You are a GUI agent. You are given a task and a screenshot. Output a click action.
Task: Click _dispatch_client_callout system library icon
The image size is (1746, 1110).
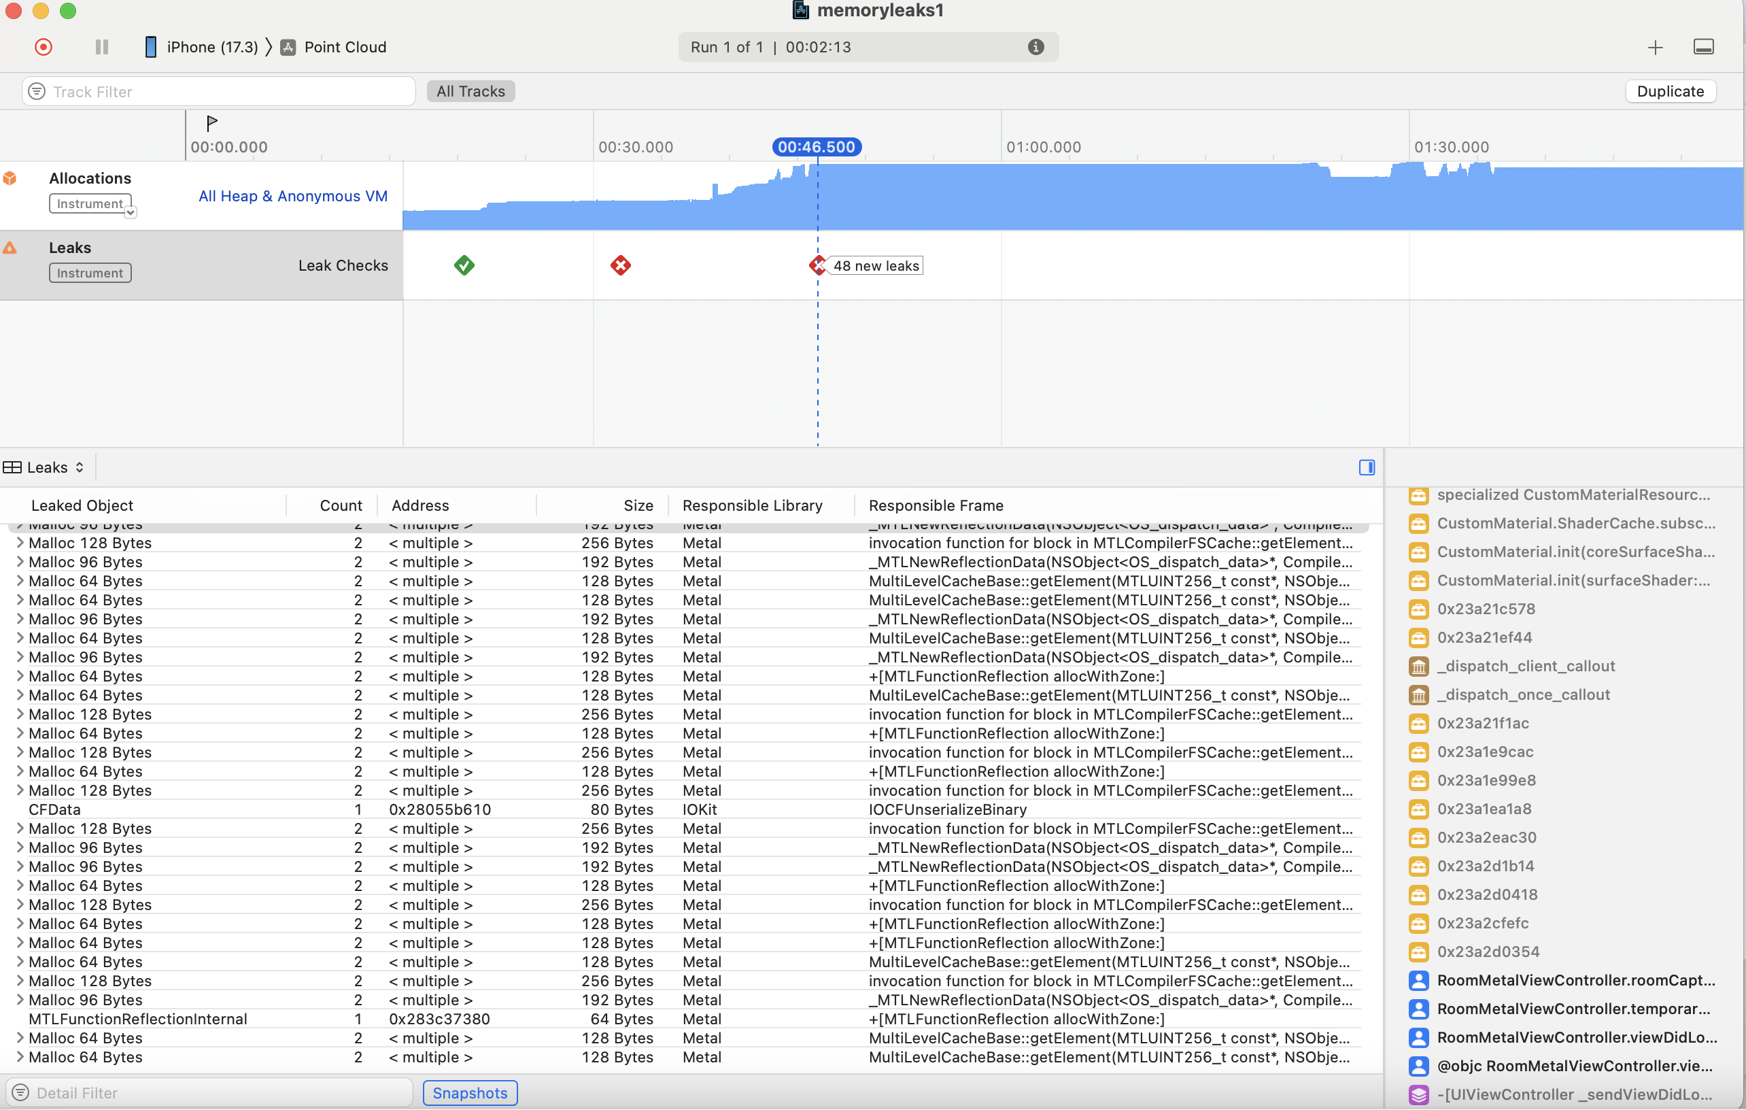tap(1418, 666)
